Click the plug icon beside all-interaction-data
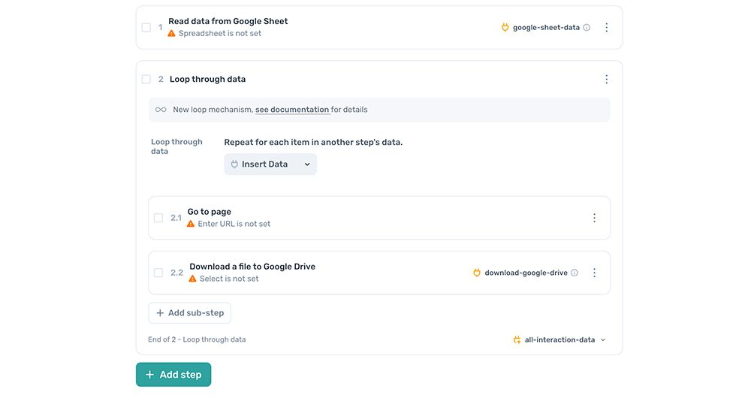The image size is (751, 398). coord(517,339)
